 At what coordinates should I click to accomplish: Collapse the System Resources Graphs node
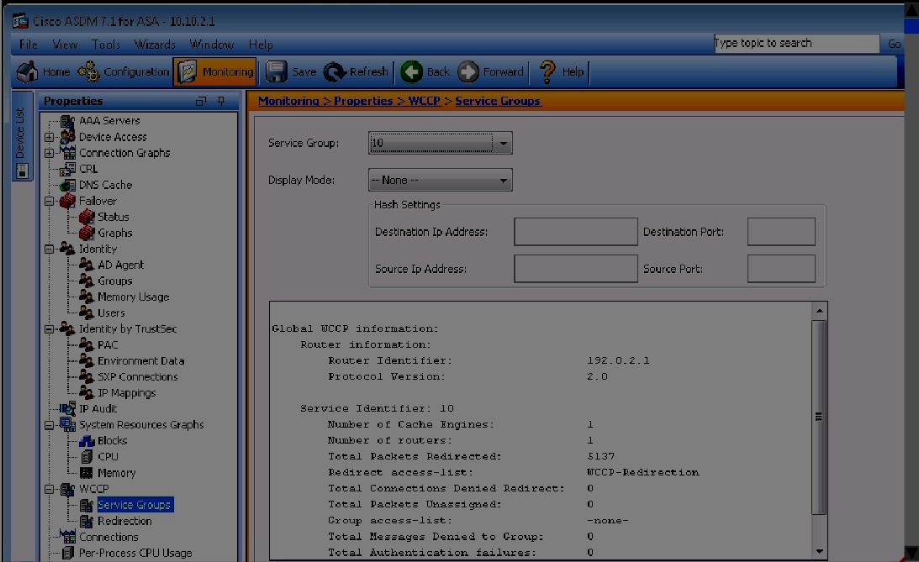50,425
